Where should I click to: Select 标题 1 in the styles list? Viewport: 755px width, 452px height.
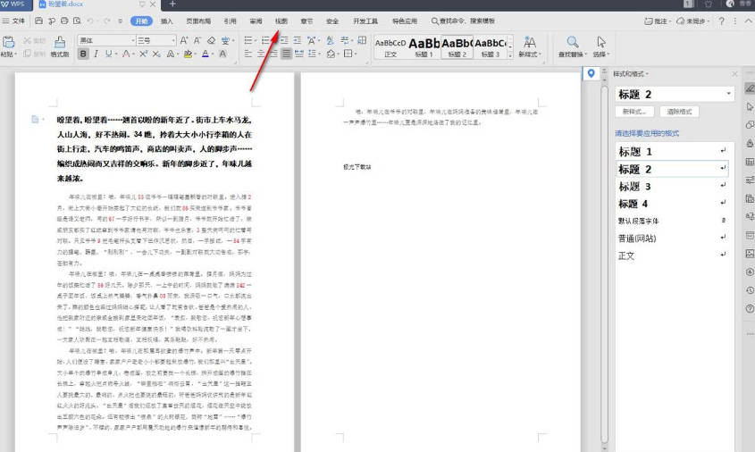(672, 152)
